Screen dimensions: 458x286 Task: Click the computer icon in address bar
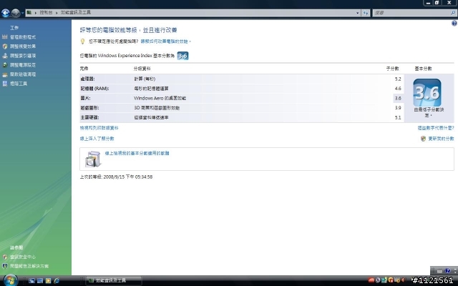(x=29, y=13)
